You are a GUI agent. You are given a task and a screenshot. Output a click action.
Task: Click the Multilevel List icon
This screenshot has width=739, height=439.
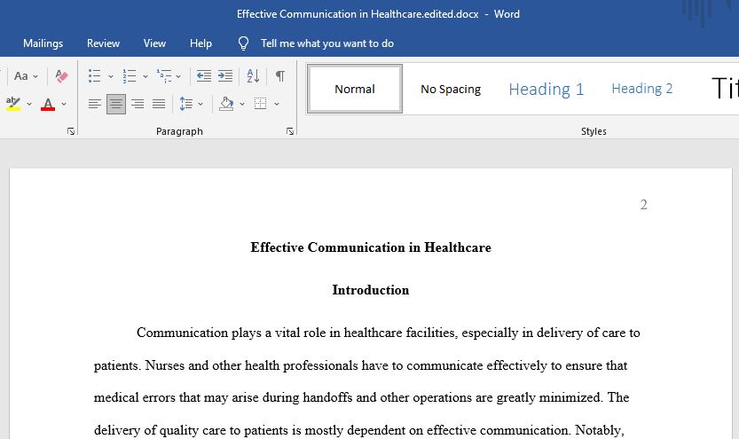164,76
